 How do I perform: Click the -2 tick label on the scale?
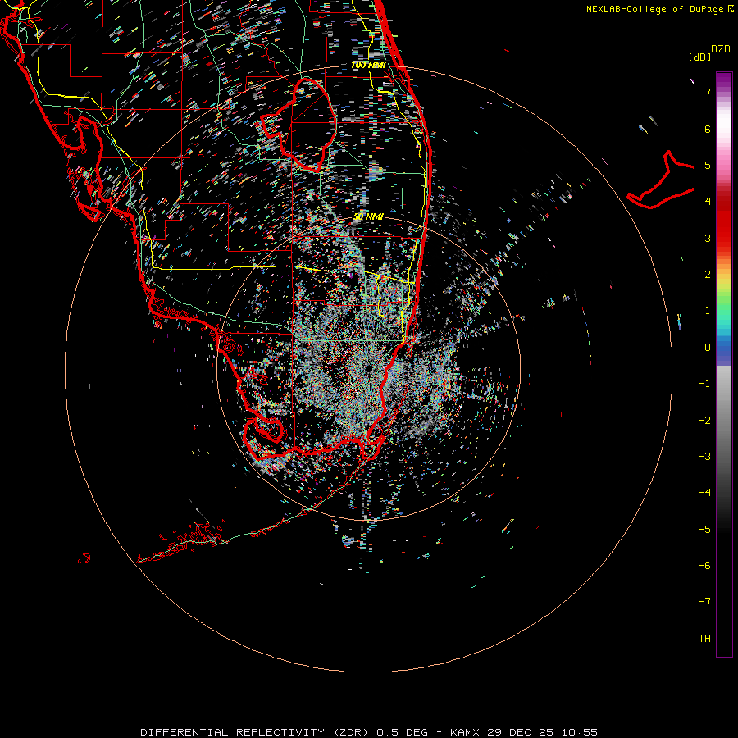704,421
